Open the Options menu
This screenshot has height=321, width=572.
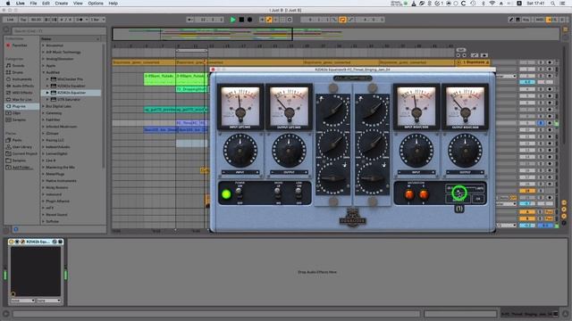[x=96, y=4]
